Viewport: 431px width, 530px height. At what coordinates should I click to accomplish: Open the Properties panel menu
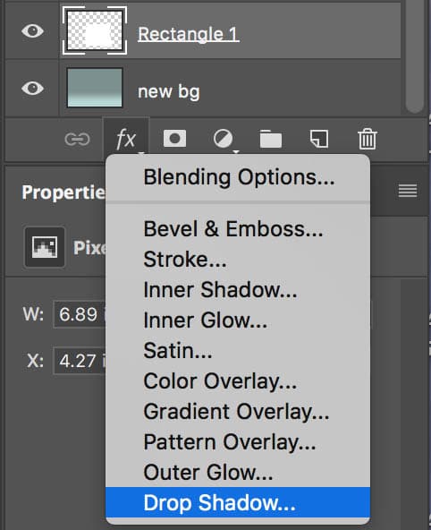coord(408,191)
